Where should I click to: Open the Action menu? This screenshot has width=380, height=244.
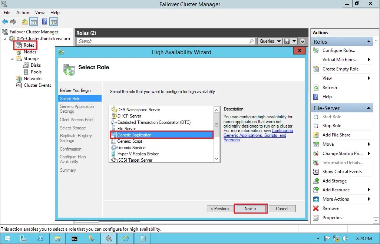coord(23,13)
